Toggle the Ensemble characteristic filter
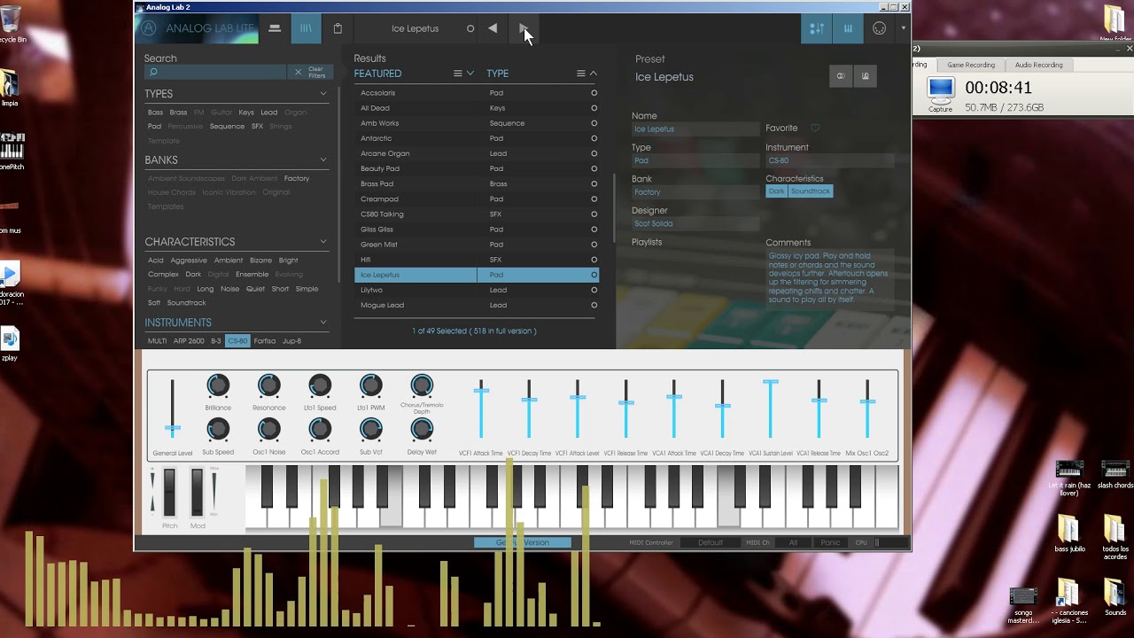The height and width of the screenshot is (638, 1134). [252, 275]
